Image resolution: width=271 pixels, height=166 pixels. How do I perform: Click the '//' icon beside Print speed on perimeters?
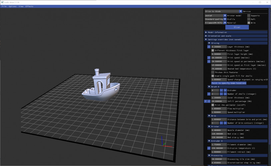[x=209, y=61]
